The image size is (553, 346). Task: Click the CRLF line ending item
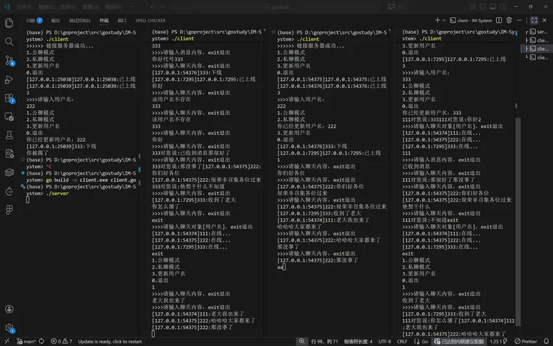pos(402,341)
